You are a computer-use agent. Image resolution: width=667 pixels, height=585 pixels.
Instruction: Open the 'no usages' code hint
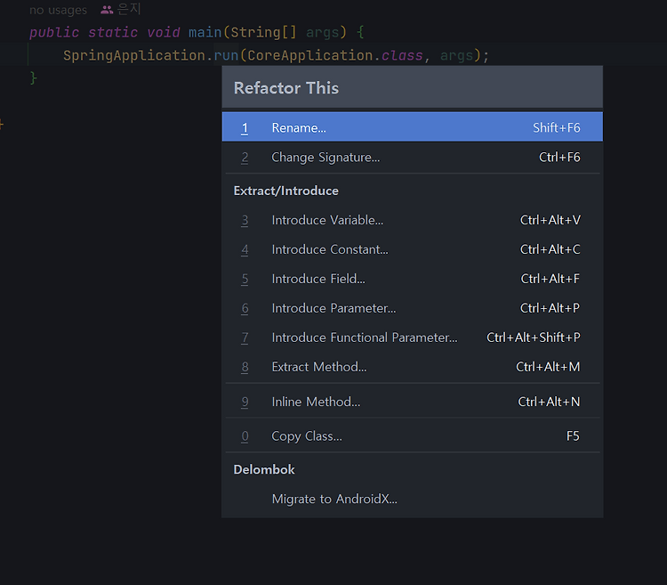pos(58,10)
